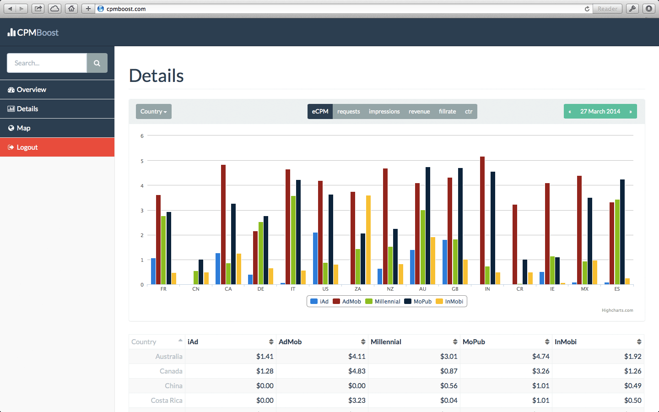Click the browser home icon
This screenshot has width=659, height=412.
click(71, 9)
